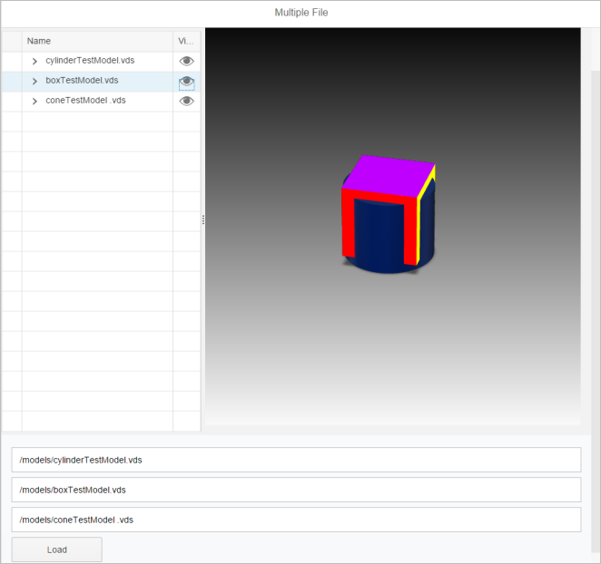Focus the /models/boxTestModel.vds path field
Image resolution: width=601 pixels, height=564 pixels.
tap(296, 490)
